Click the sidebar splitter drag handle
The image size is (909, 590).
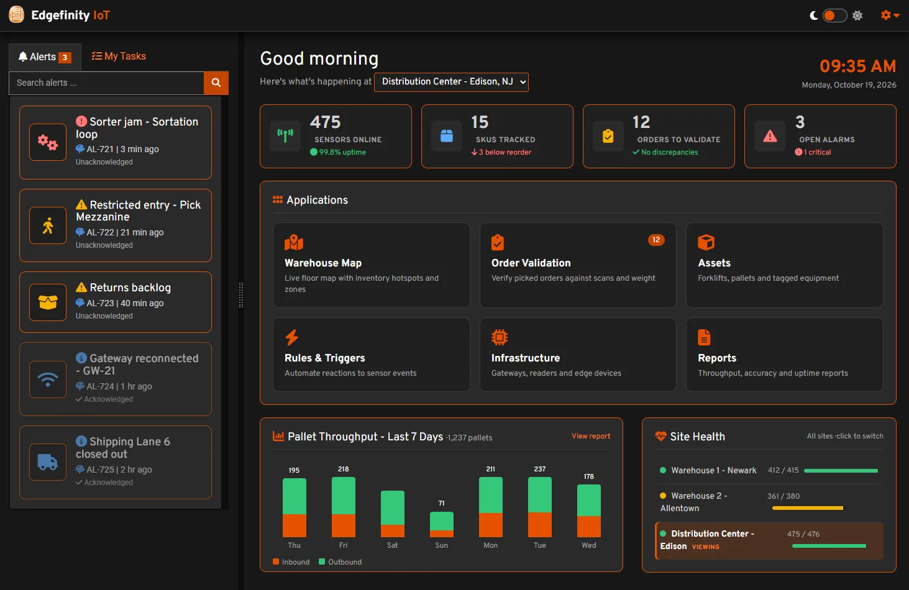tap(241, 295)
